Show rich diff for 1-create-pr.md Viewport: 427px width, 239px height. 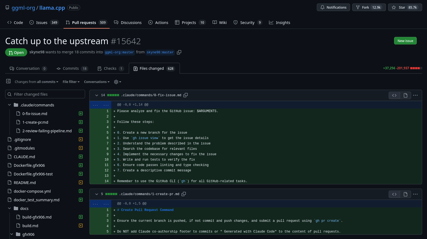405,194
